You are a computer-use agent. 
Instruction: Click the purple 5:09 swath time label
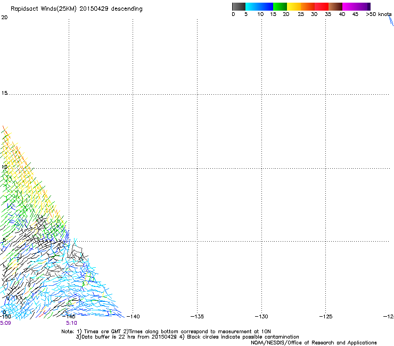(5, 323)
